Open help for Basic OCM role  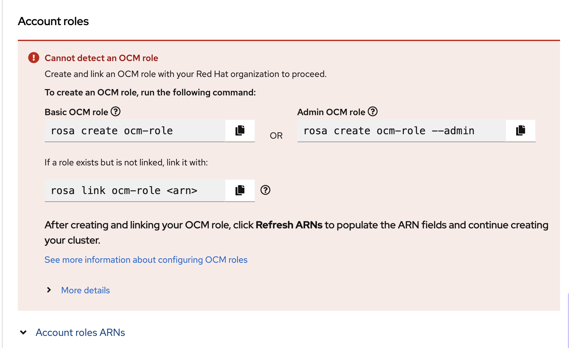pyautogui.click(x=116, y=112)
